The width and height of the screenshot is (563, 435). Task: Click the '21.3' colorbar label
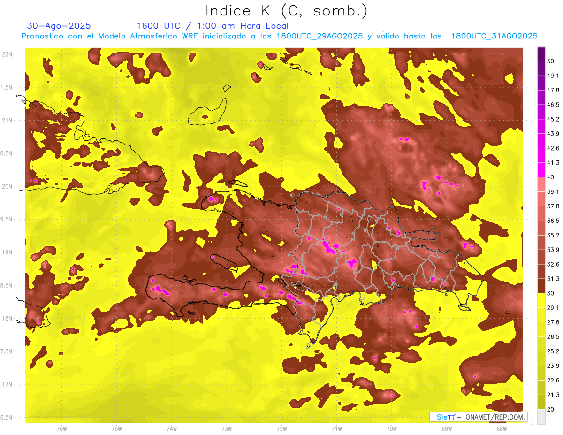[553, 395]
